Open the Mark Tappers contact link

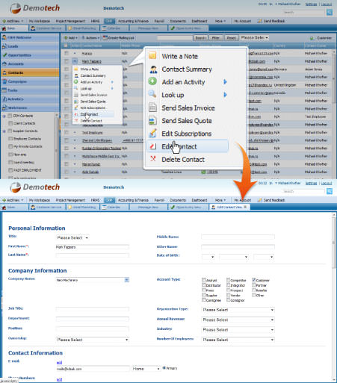(91, 61)
